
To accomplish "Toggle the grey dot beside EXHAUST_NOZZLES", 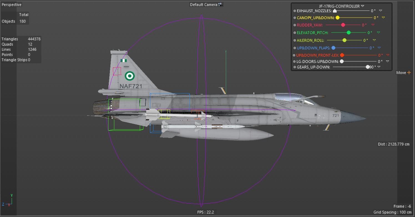I will pyautogui.click(x=295, y=11).
